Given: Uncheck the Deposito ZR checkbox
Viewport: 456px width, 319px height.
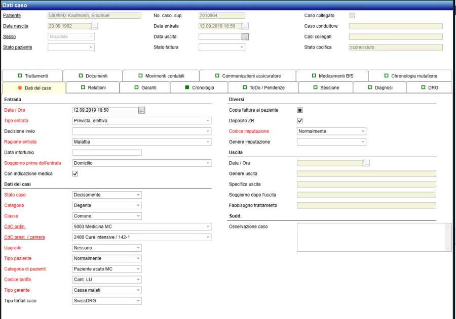Looking at the screenshot, I should pos(300,120).
